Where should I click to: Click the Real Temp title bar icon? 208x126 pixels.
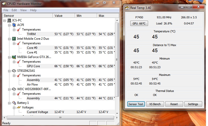pos(127,8)
